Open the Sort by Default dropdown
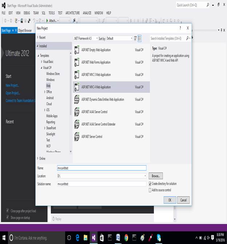 [x=119, y=38]
